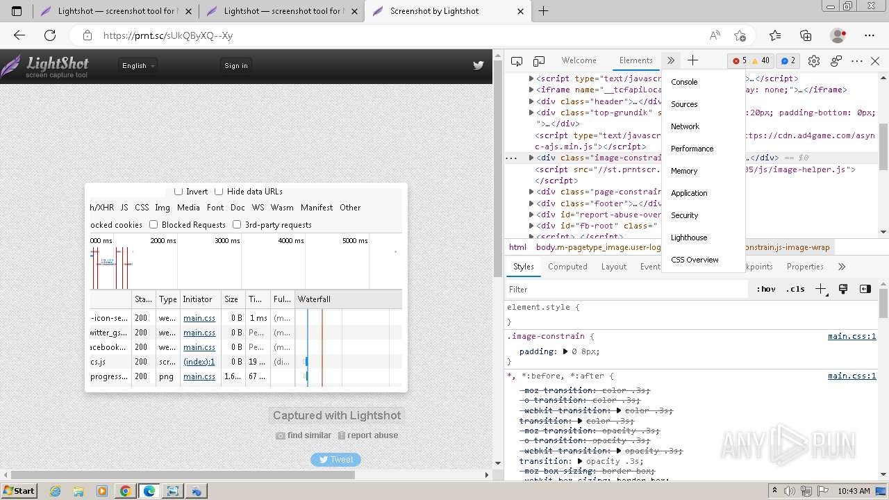Screen dimensions: 889x500
Task: Expand more Styles pane tabs chevron
Action: [842, 267]
